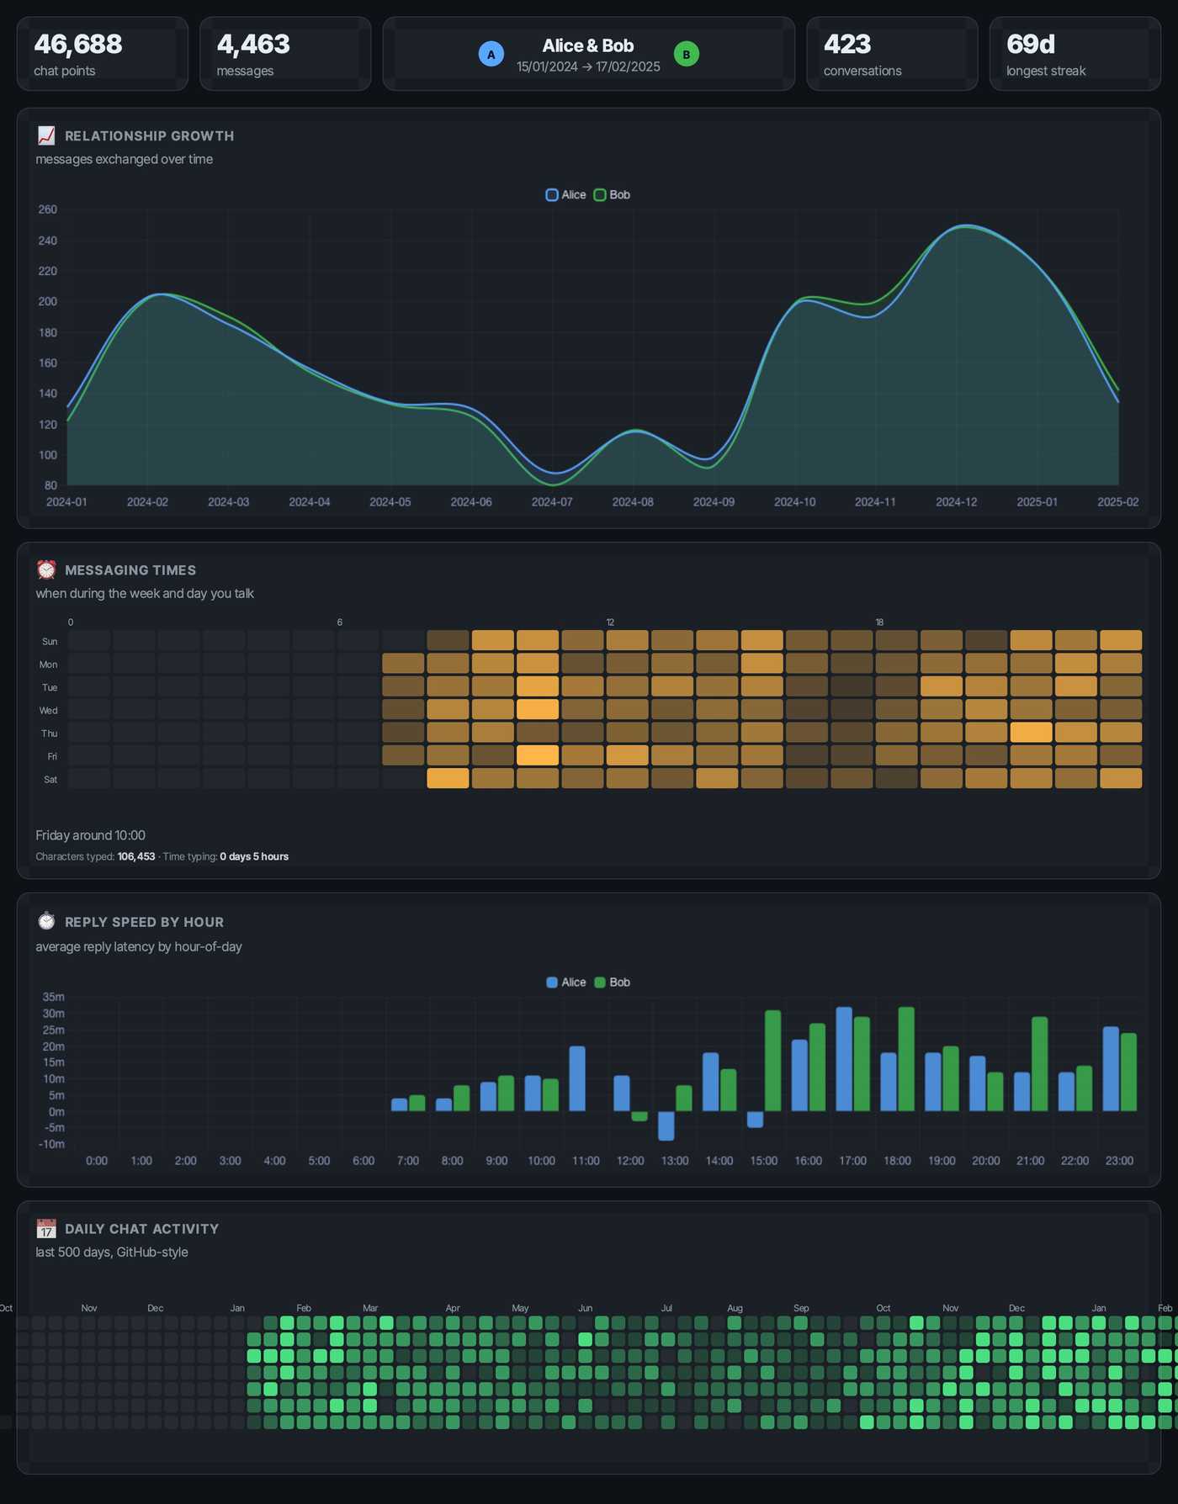Hide Bob bars in Reply Speed legend
This screenshot has height=1504, width=1178.
612,982
